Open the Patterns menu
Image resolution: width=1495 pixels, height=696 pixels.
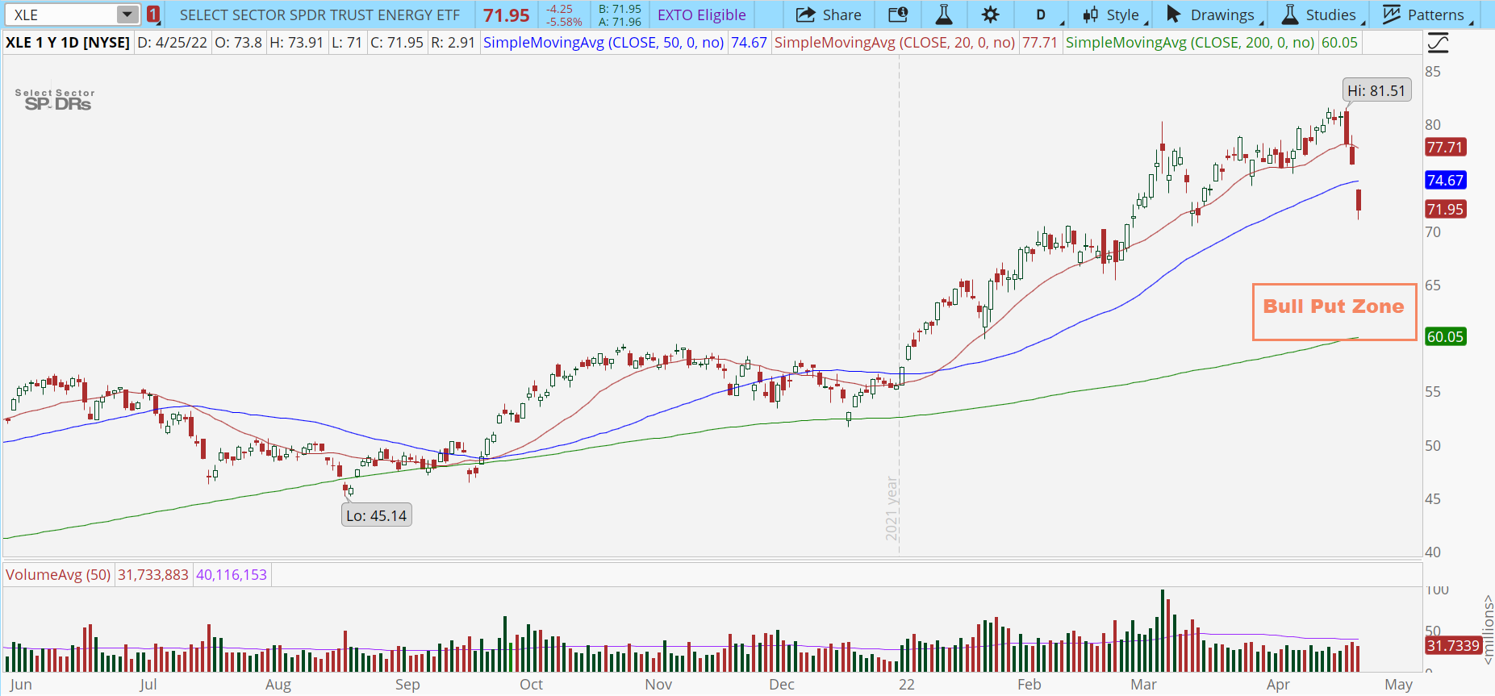[1426, 15]
